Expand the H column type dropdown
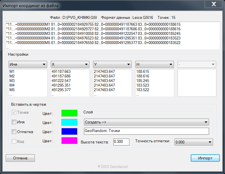The width and height of the screenshot is (225, 174). pyautogui.click(x=154, y=64)
